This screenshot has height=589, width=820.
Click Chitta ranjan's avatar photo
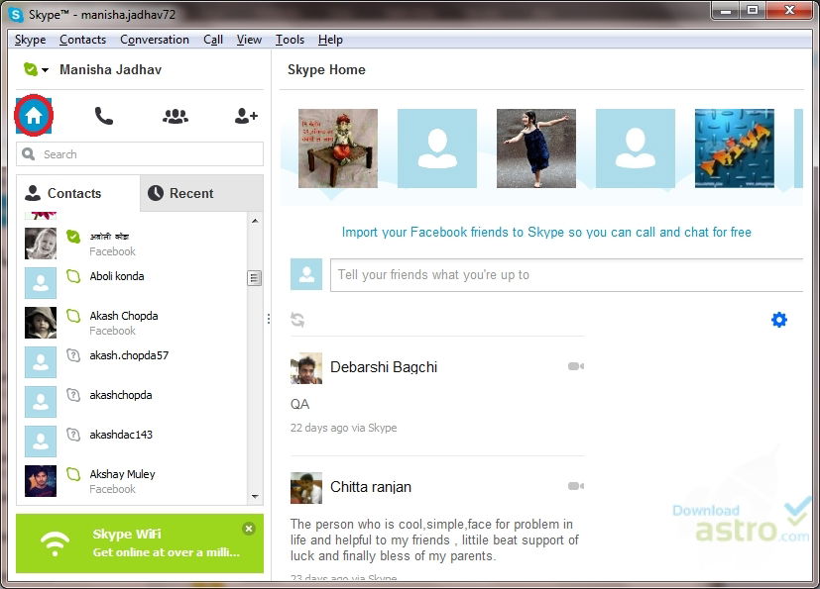(306, 488)
